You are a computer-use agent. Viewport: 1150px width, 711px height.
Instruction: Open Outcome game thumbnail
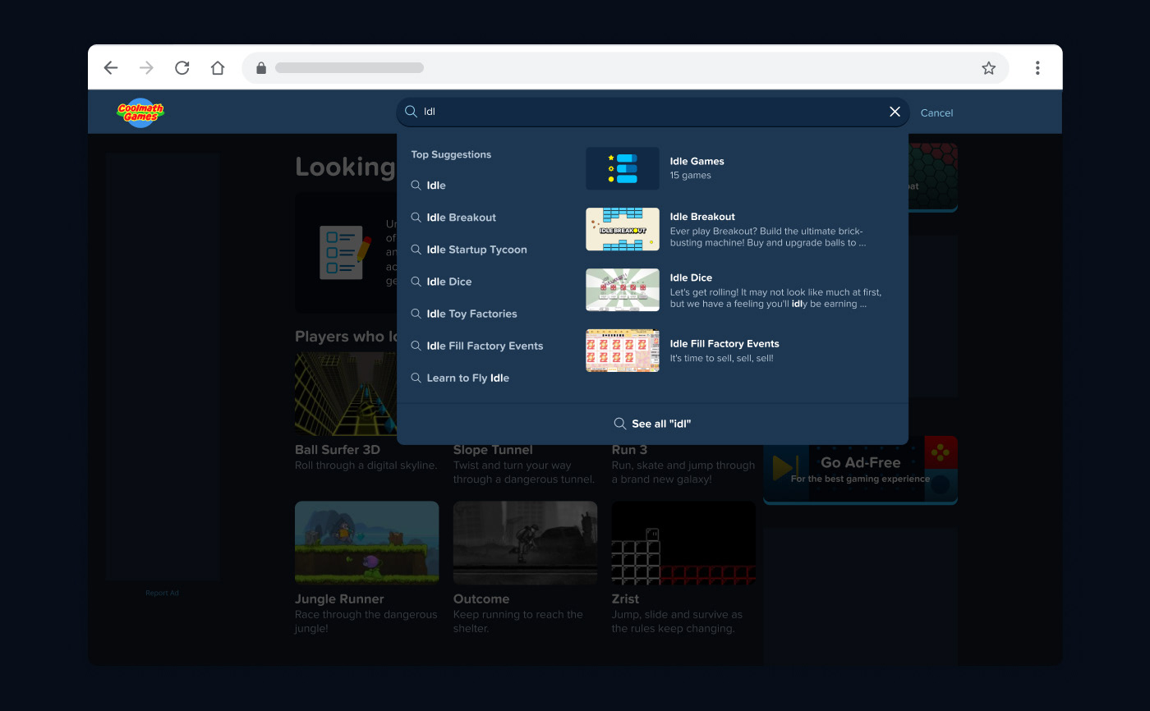point(525,543)
